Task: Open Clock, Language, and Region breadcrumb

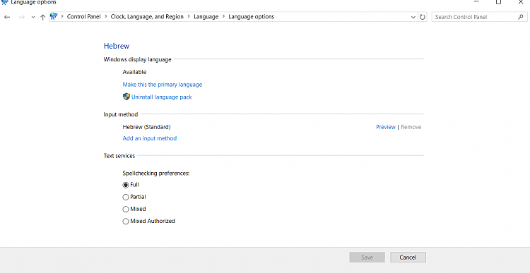Action: (x=147, y=16)
